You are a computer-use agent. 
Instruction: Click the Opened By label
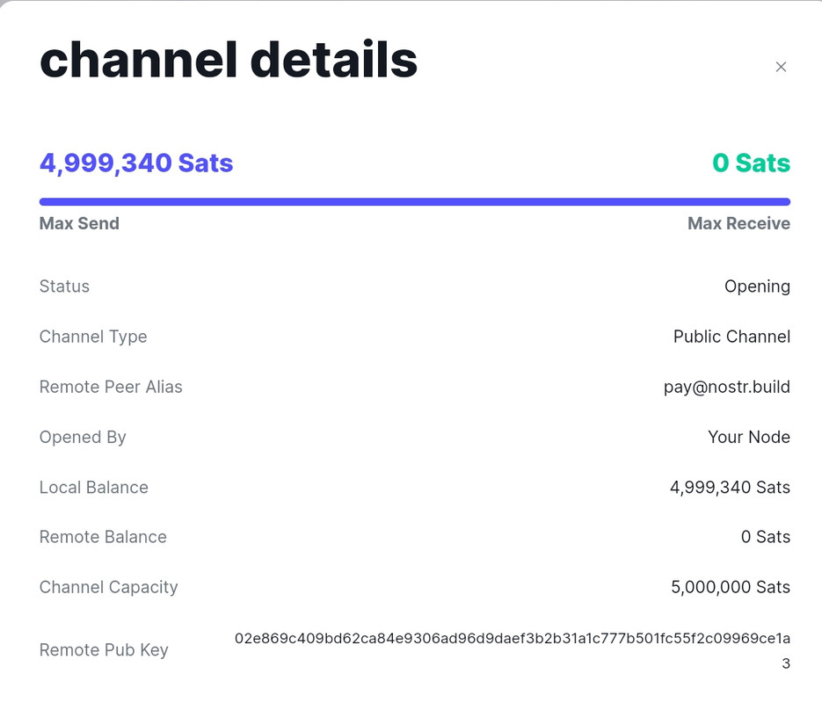[x=83, y=437]
